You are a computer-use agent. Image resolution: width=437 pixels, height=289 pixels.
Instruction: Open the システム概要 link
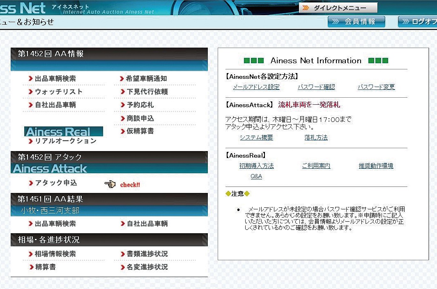tap(256, 138)
